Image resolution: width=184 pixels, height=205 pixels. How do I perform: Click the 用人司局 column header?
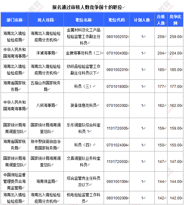pos(46,20)
